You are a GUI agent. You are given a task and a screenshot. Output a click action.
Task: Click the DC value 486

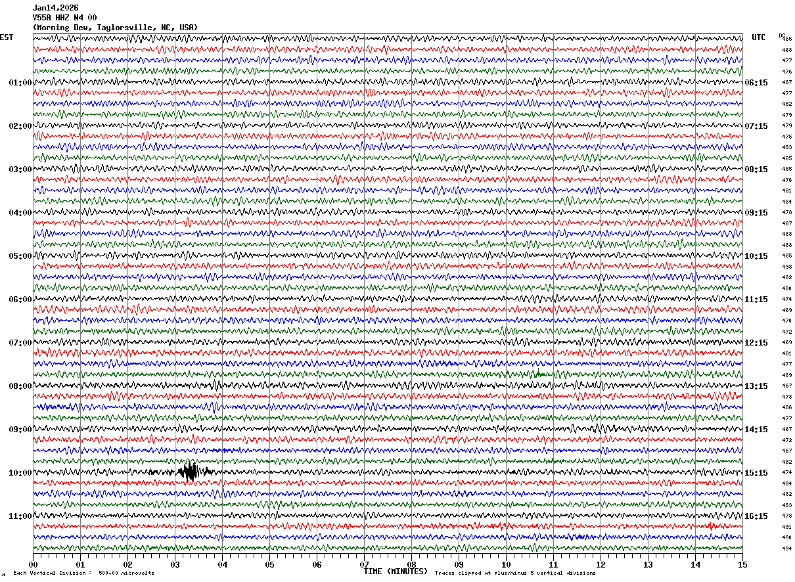(786, 407)
